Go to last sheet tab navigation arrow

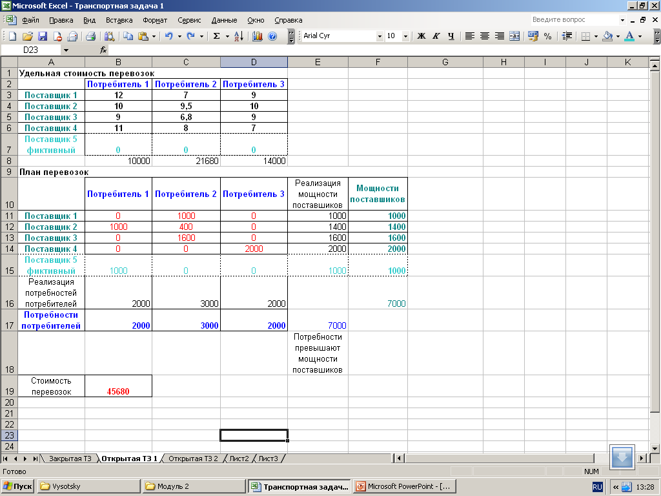(36, 459)
